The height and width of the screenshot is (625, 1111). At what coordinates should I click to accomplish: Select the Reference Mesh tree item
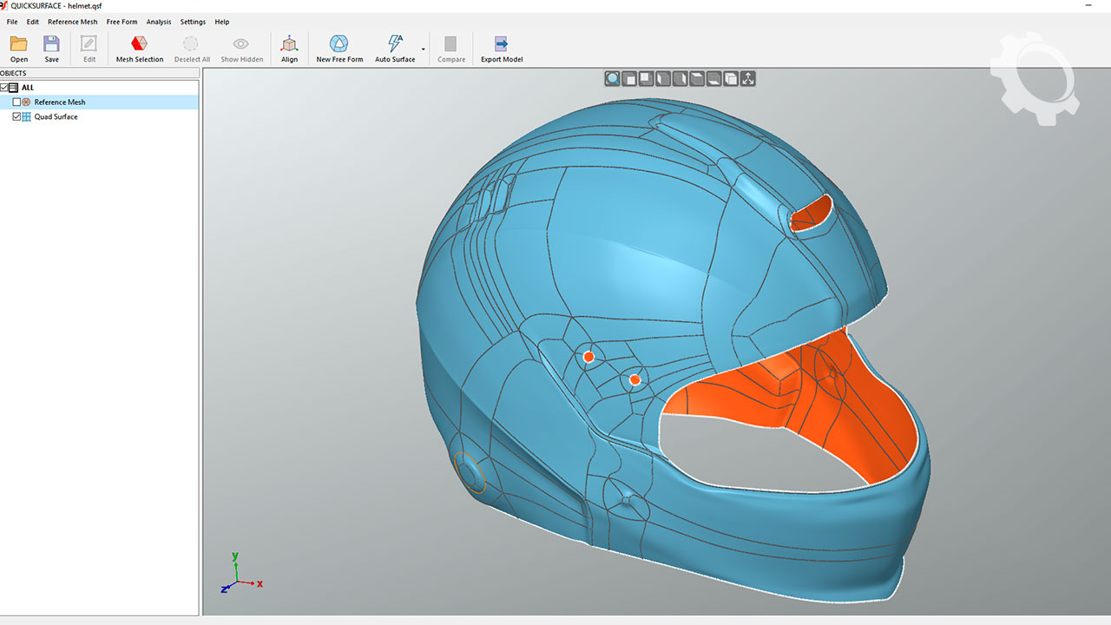click(x=60, y=102)
